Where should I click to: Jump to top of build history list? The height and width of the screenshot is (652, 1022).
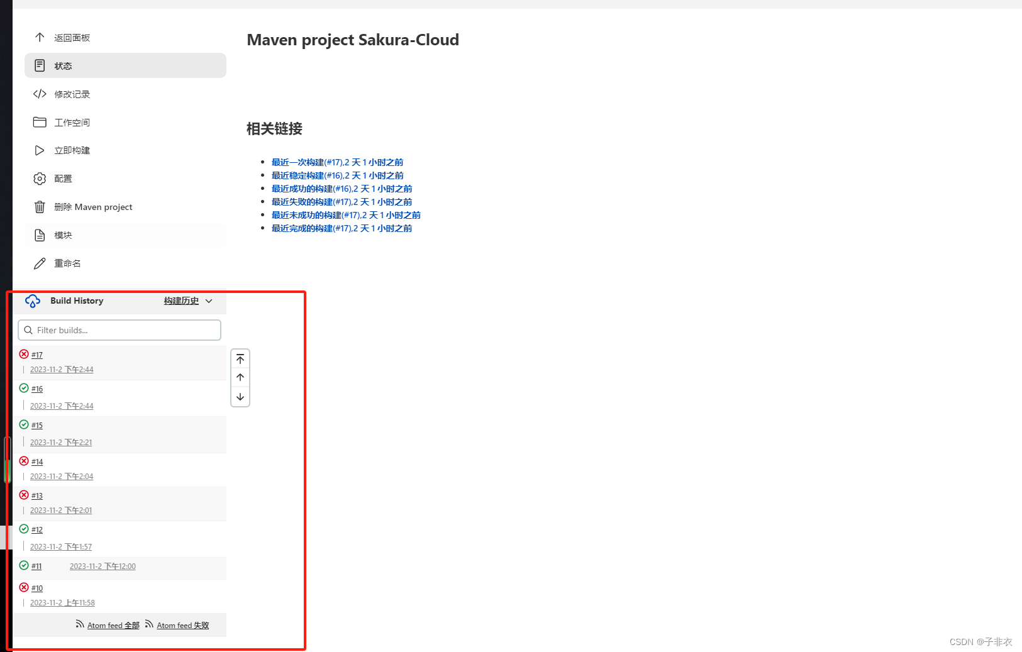pos(240,359)
